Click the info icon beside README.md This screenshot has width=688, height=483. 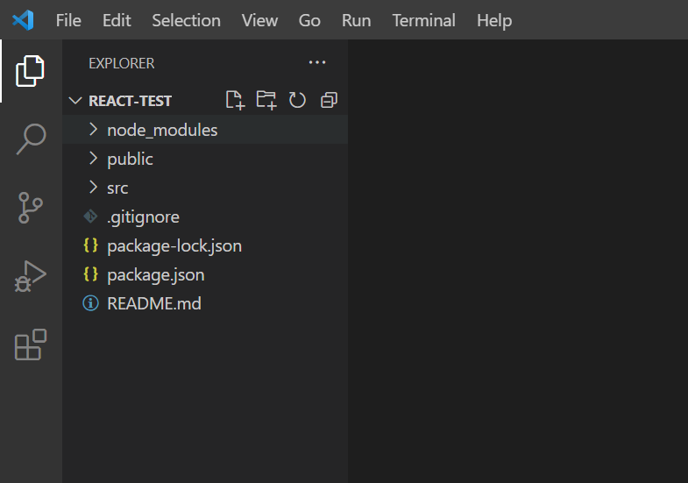pos(91,303)
